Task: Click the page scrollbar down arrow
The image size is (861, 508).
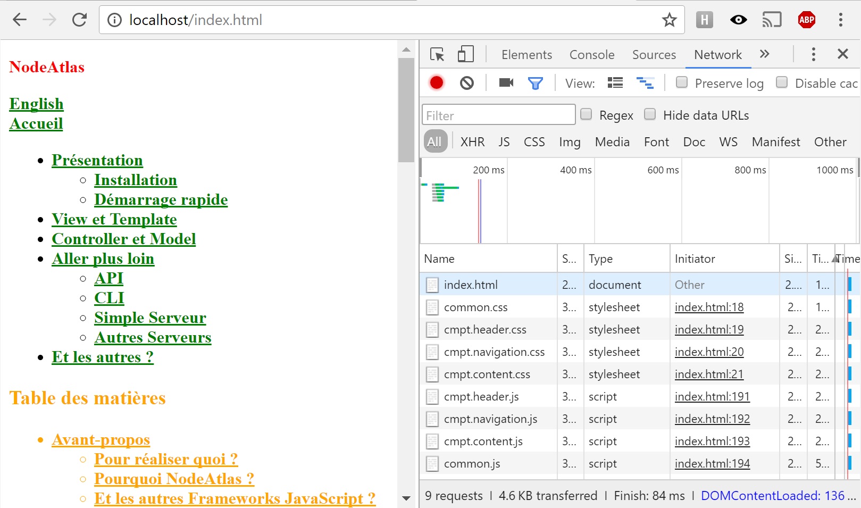Action: (x=406, y=498)
